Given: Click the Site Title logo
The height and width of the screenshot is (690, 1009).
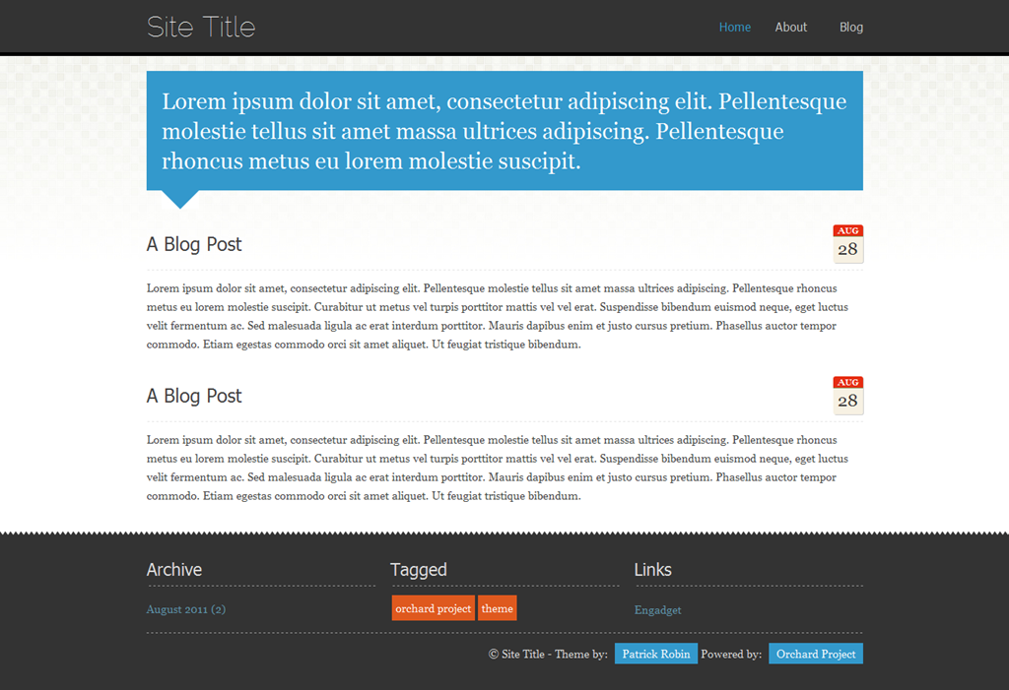Looking at the screenshot, I should pos(201,27).
